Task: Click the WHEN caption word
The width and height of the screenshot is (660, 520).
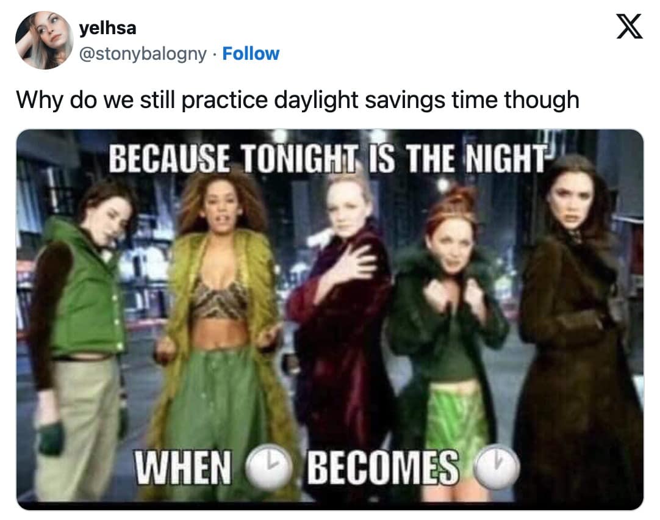Action: pos(182,467)
